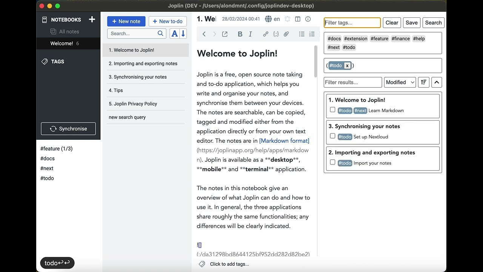Toggle results sort direction icon
The width and height of the screenshot is (483, 272).
424,82
